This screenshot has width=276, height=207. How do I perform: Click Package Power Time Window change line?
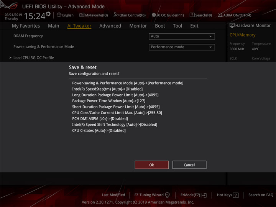click(109, 101)
